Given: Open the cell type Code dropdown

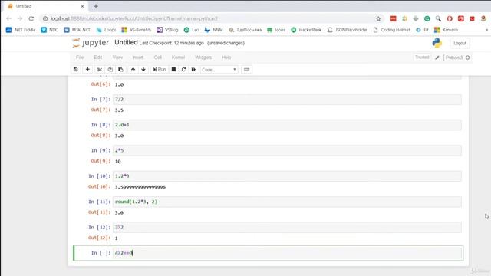Looking at the screenshot, I should (219, 70).
